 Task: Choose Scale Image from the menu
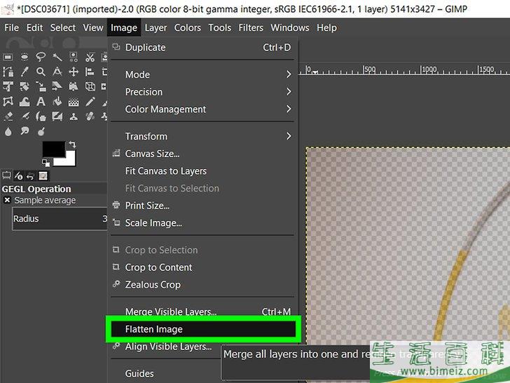pyautogui.click(x=153, y=223)
